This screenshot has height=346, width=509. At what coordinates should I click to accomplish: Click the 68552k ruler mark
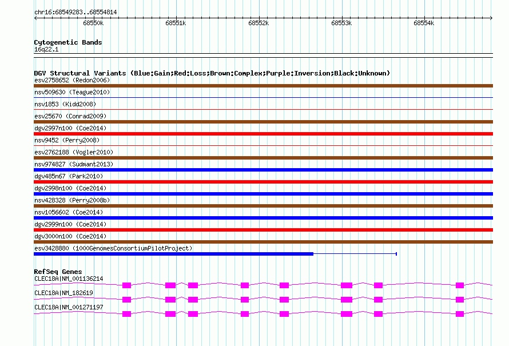click(x=259, y=23)
